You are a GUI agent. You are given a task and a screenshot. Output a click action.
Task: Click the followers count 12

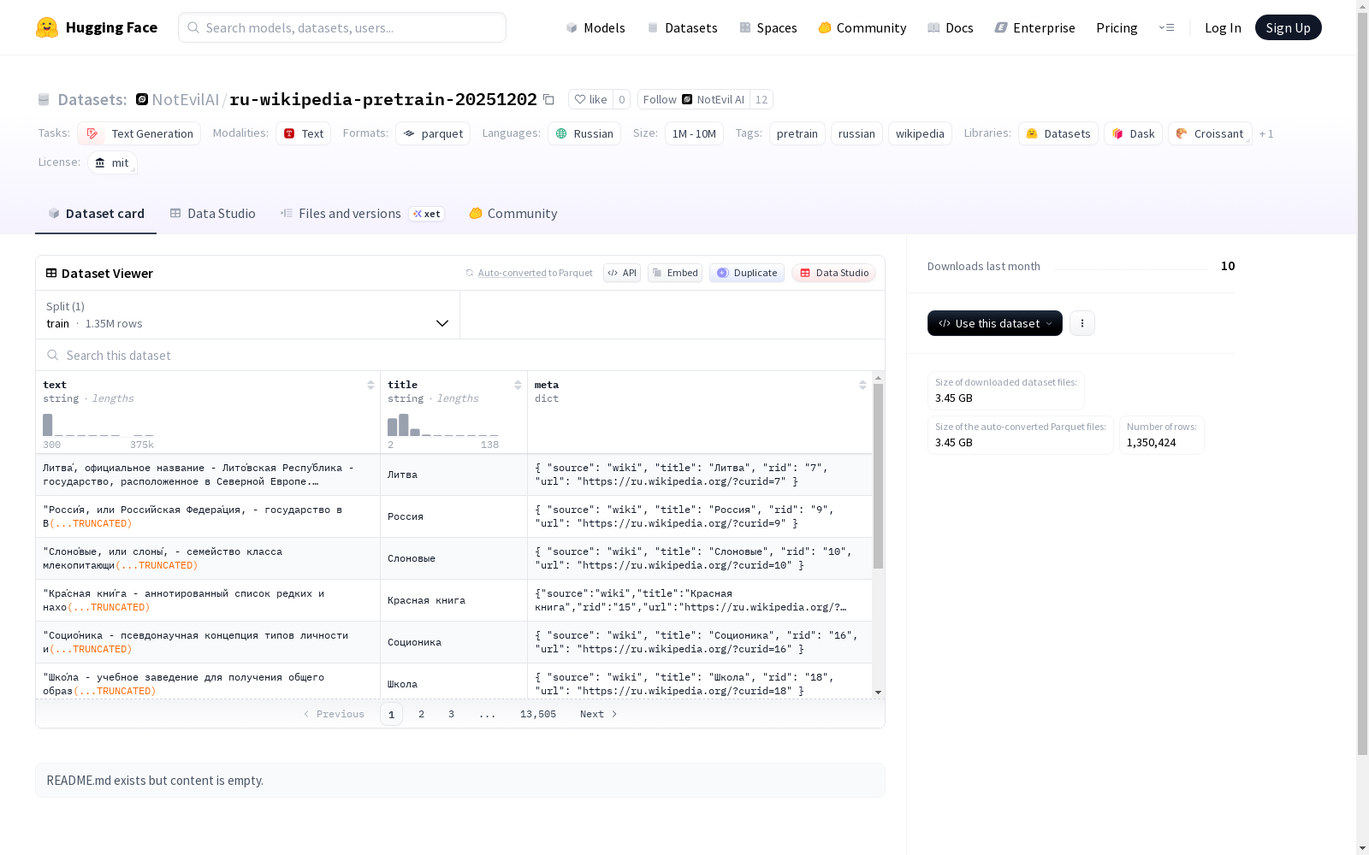tap(762, 99)
